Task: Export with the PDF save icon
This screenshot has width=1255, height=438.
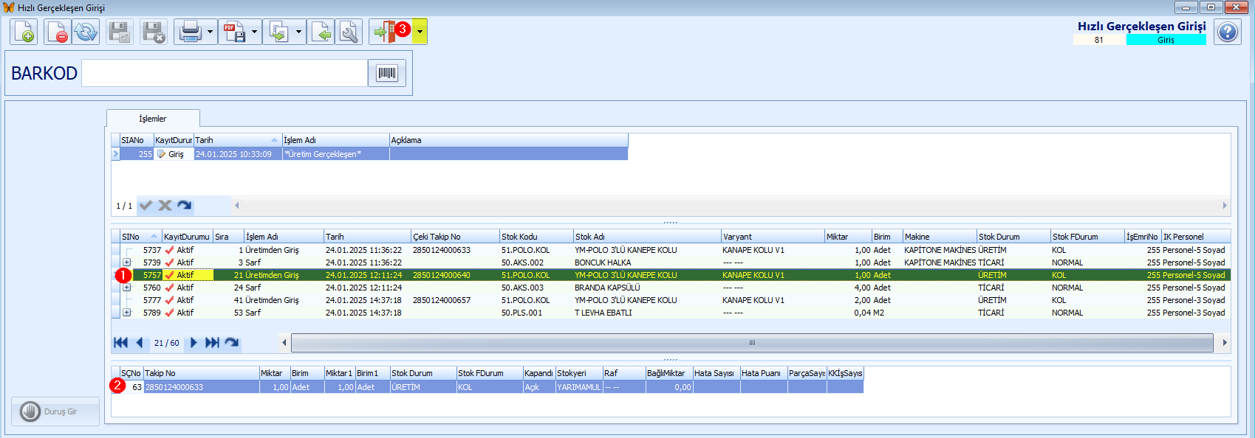Action: tap(234, 32)
